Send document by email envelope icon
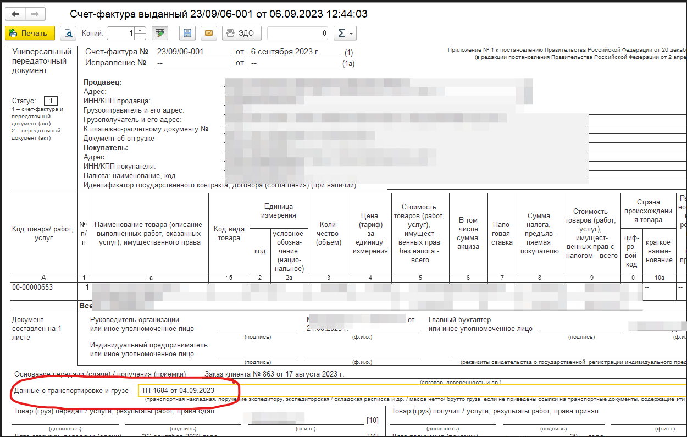687x437 pixels. [208, 34]
